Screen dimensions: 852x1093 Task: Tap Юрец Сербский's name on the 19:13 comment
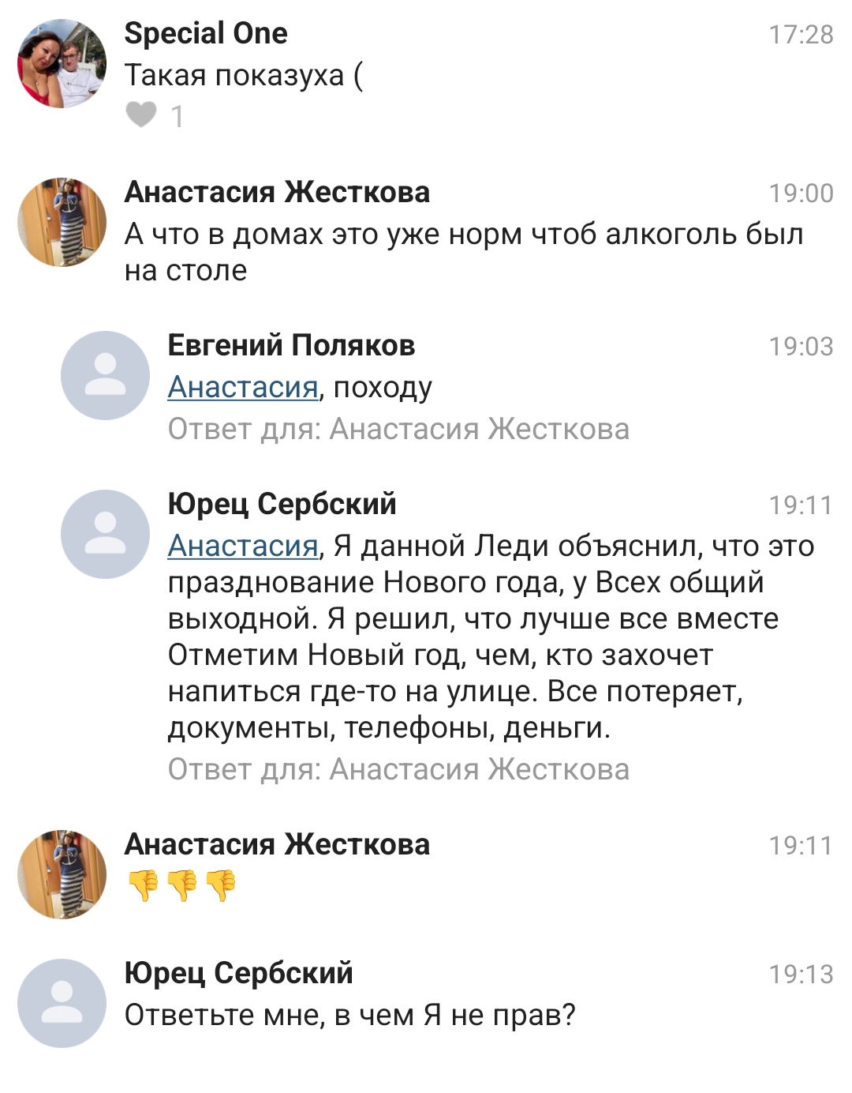coord(238,973)
